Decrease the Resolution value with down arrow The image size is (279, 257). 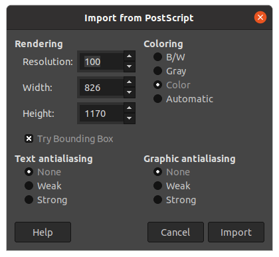[130, 66]
